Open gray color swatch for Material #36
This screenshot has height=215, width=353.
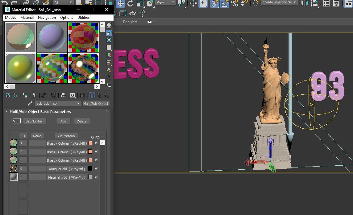(x=90, y=177)
